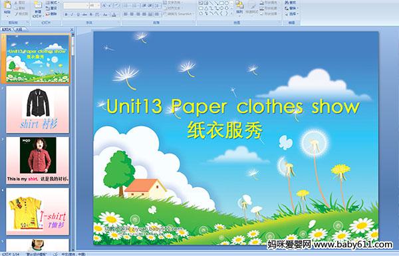Screen dimensions: 399x256
Task: Decrease font size with Shrink Font icon
Action: point(110,5)
